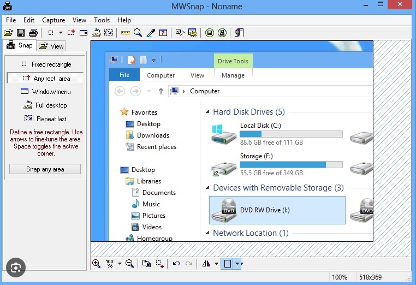The height and width of the screenshot is (285, 416).
Task: Select the Full desktop mode in the side panel
Action: (x=45, y=105)
